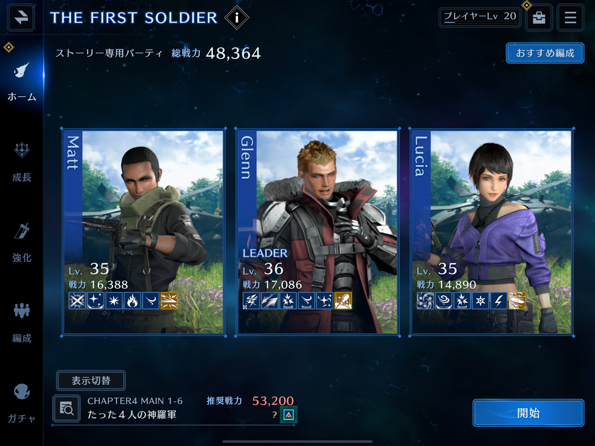Start the battle with 開始 button

tap(528, 413)
